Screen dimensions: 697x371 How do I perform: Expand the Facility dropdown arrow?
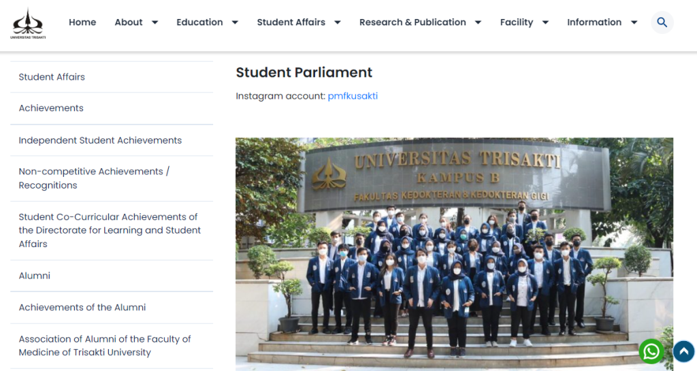tap(545, 22)
